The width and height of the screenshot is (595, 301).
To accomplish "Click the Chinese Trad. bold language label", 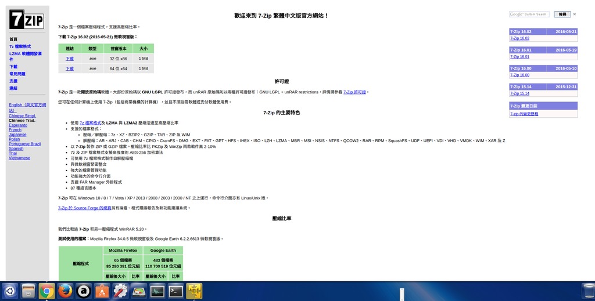I will 22,121.
